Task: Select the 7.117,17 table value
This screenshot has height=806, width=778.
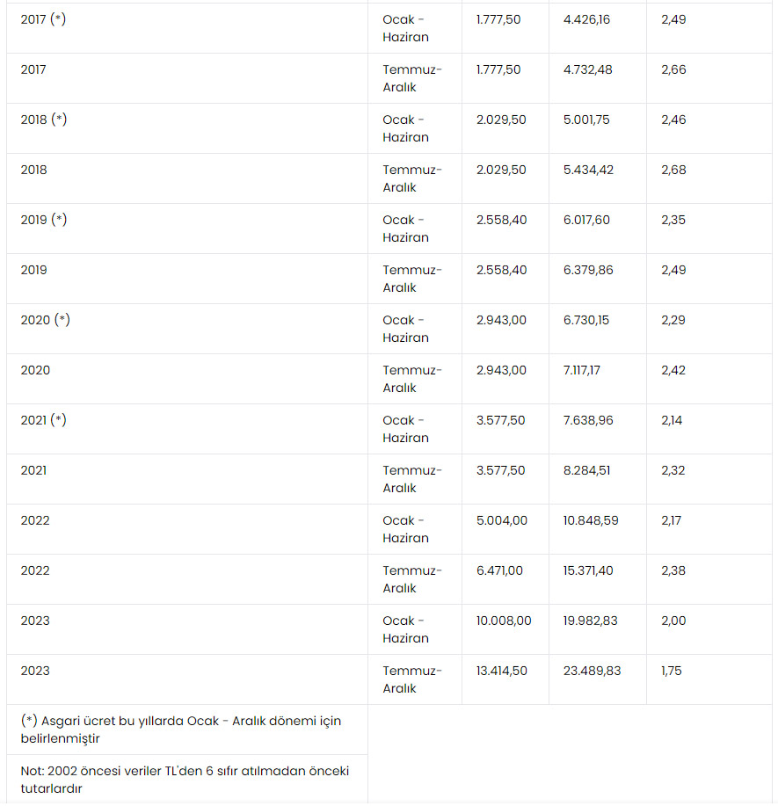Action: pyautogui.click(x=584, y=370)
